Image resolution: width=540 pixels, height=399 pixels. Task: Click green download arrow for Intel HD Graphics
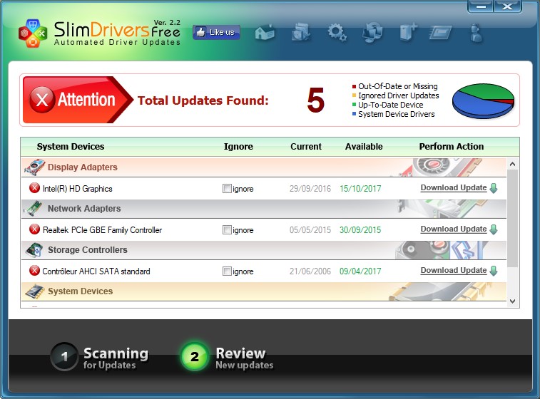[x=494, y=188]
